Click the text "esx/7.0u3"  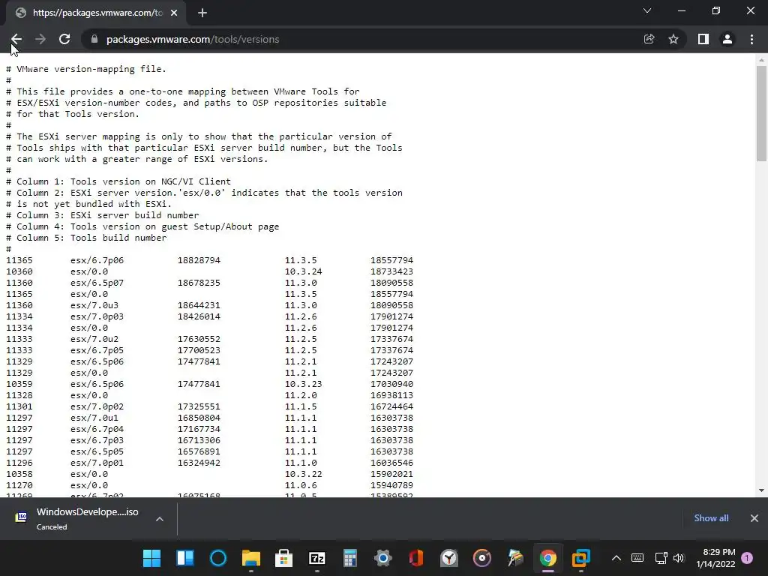[94, 306]
